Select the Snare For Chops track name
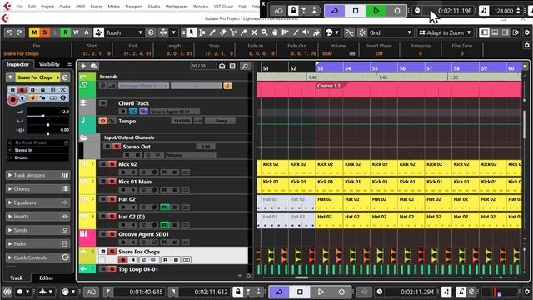Viewport: 533px width, 300px height. pyautogui.click(x=139, y=252)
